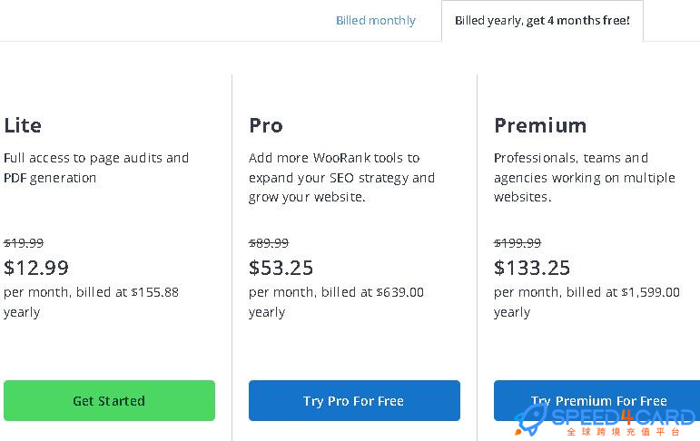
Task: Click the $53.25 Pro price
Action: coord(281,268)
